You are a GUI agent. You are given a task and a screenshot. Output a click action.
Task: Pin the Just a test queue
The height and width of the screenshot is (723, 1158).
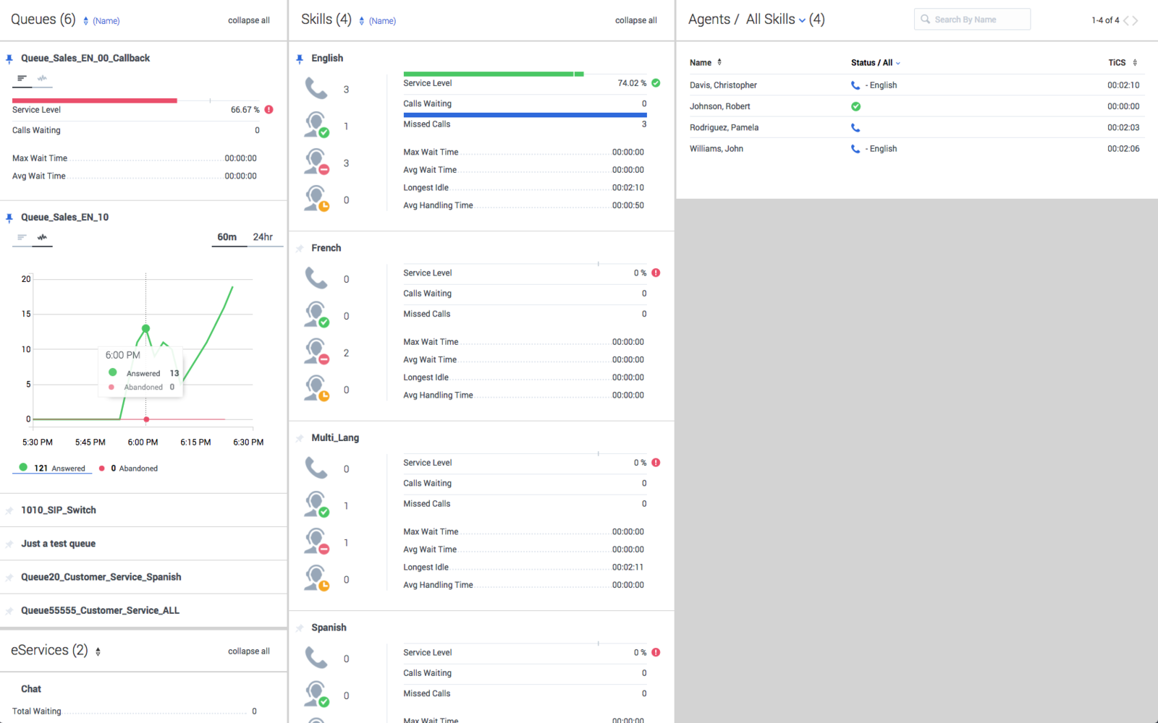point(9,544)
